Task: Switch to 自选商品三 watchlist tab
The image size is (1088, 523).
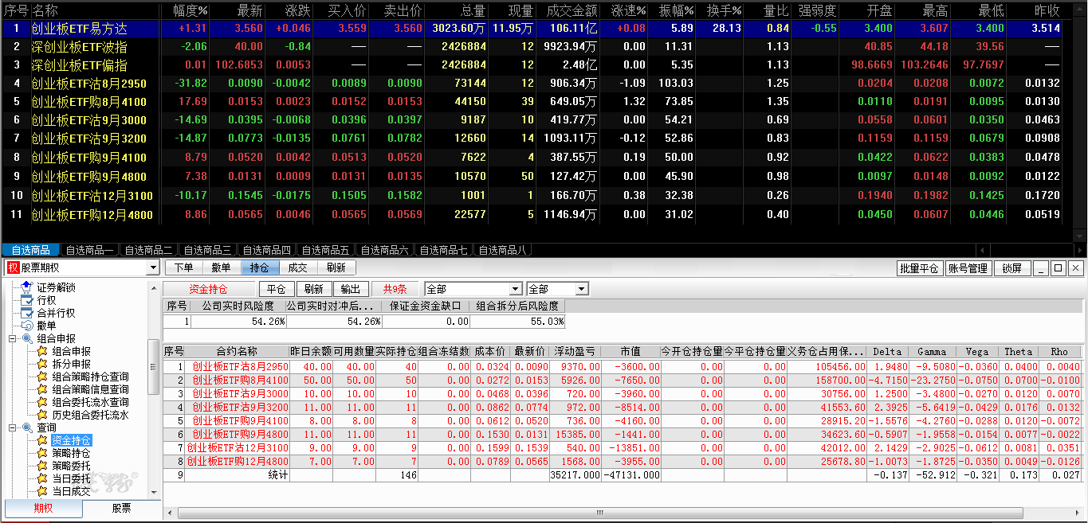Action: click(207, 250)
